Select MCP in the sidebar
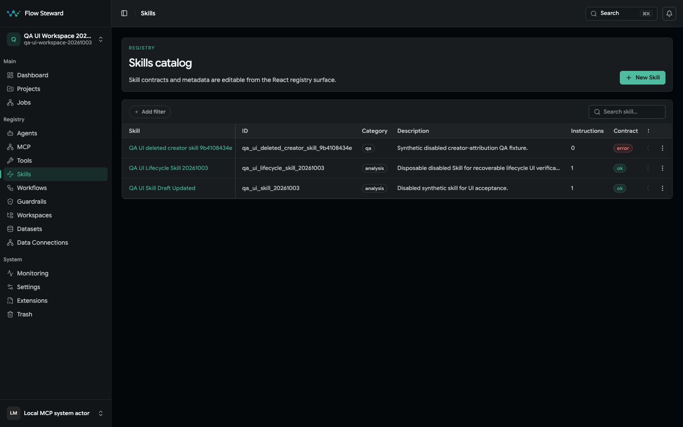Image resolution: width=683 pixels, height=427 pixels. 55,147
